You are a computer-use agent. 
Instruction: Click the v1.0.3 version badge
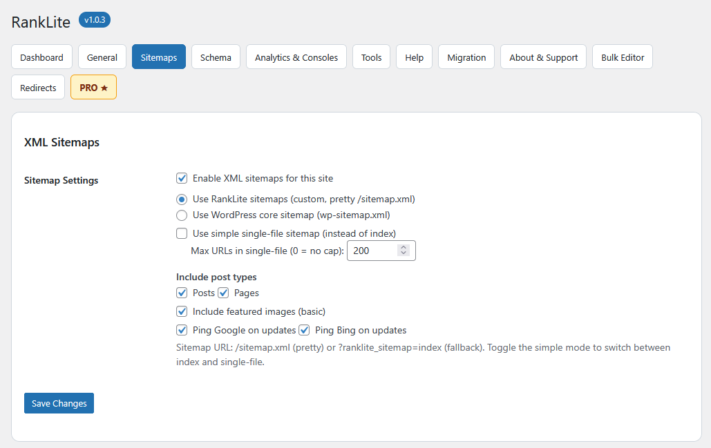pos(94,19)
